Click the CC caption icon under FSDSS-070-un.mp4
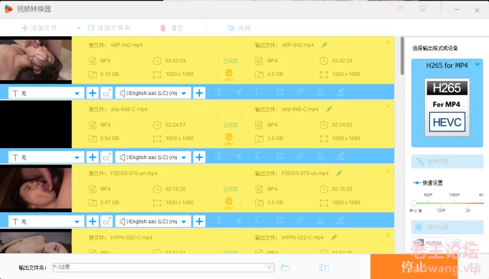The image size is (489, 279). tap(106, 221)
